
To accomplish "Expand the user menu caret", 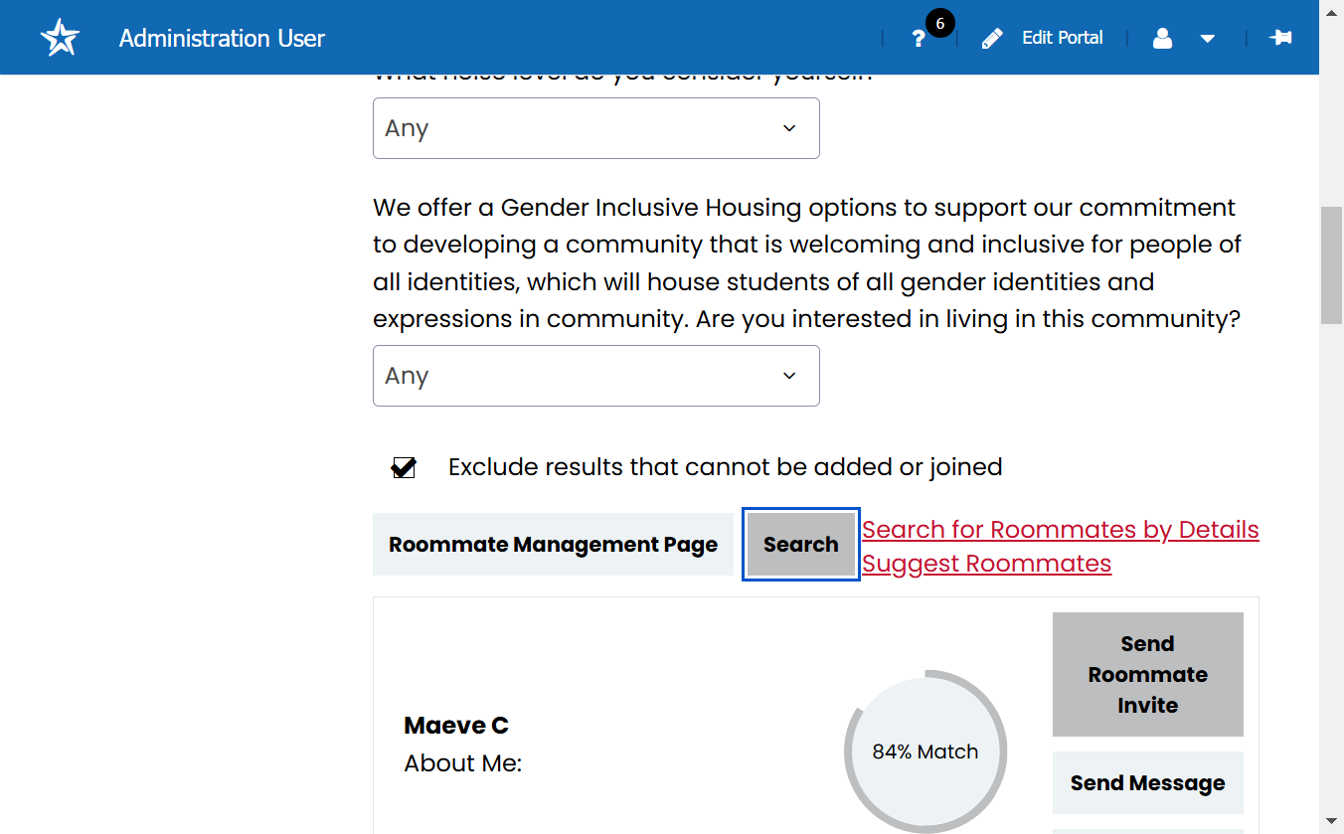I will point(1208,39).
